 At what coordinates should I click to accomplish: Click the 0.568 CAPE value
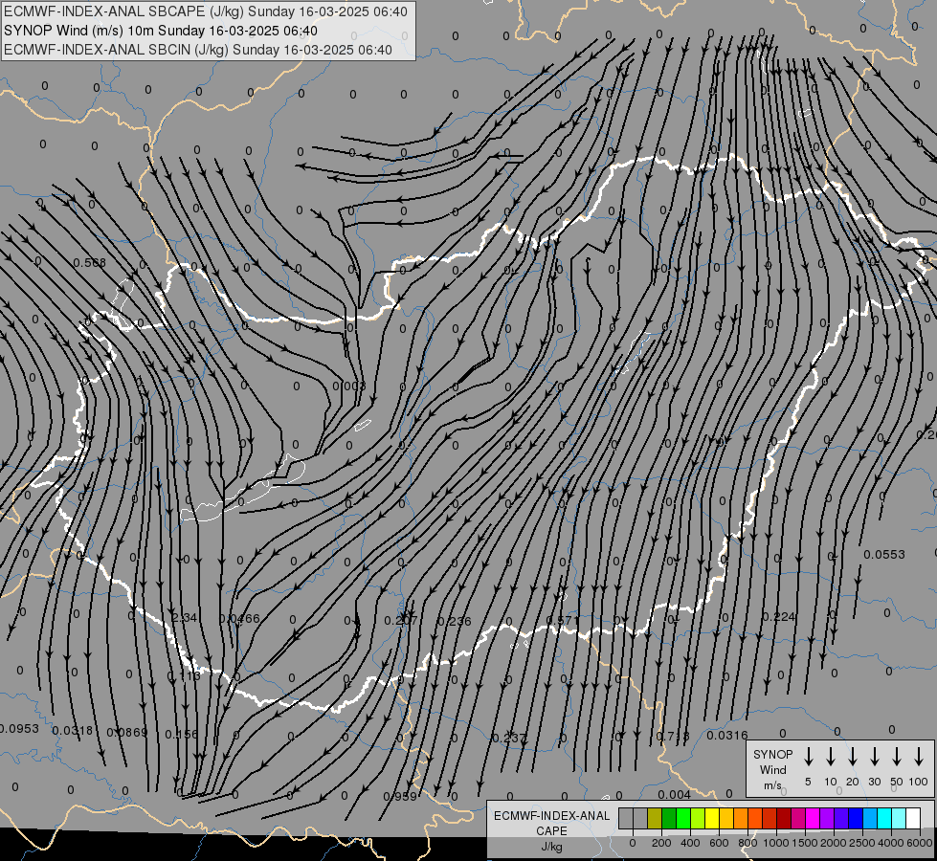click(x=89, y=263)
